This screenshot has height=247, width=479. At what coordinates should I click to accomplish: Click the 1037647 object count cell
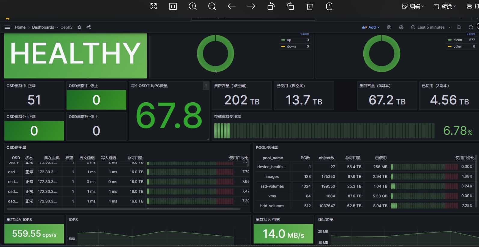click(327, 206)
